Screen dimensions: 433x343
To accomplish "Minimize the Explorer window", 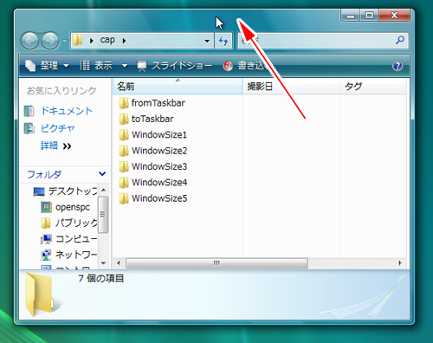I will [x=351, y=16].
